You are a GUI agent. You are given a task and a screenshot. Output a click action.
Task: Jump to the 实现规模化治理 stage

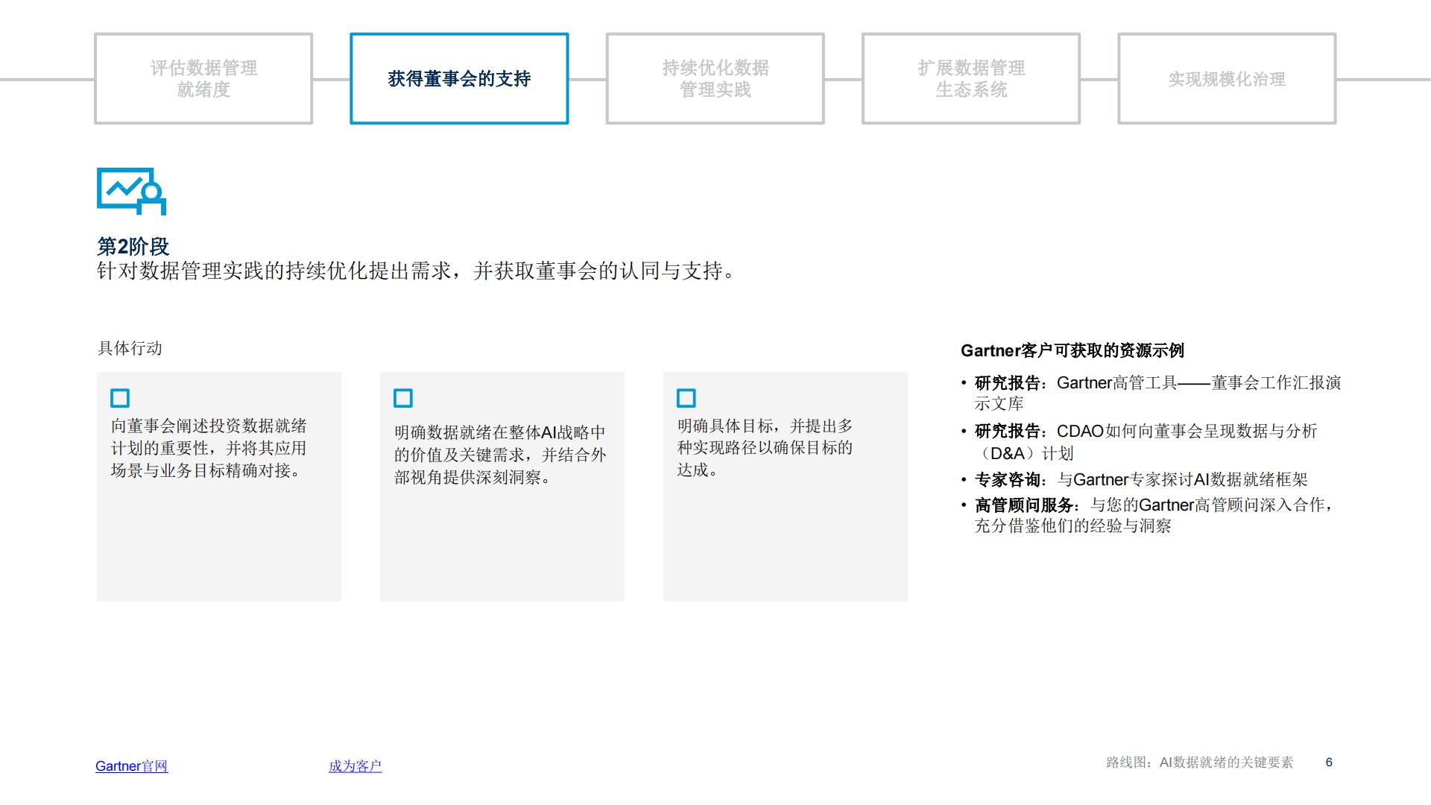coord(1227,78)
